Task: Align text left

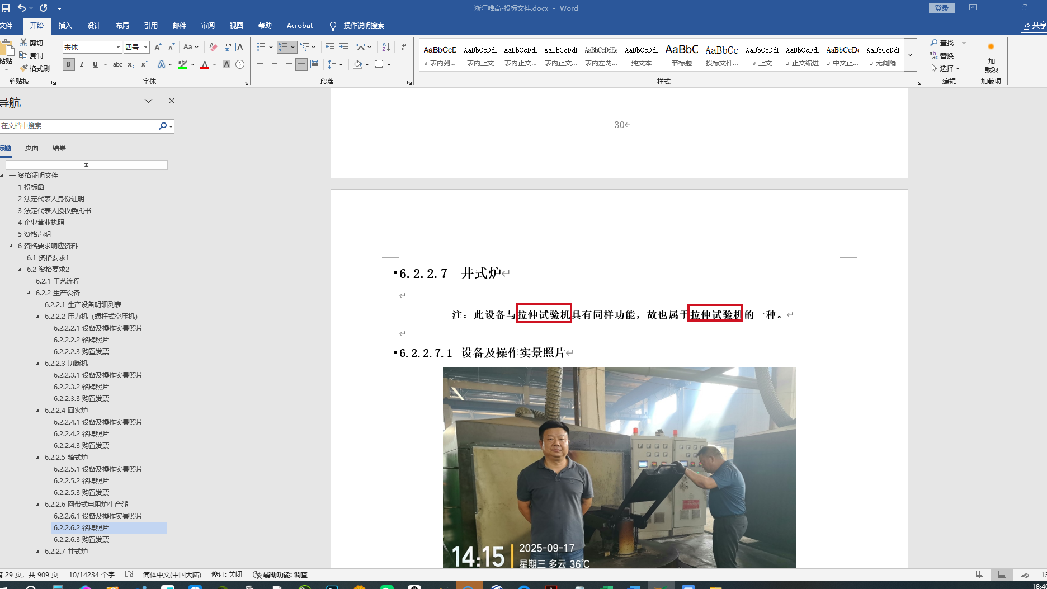Action: [261, 64]
